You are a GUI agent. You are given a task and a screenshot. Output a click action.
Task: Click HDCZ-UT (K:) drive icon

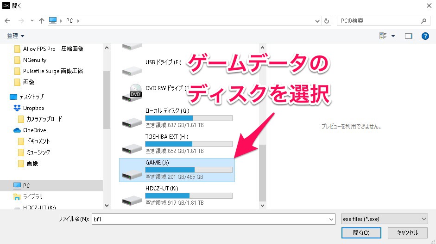(132, 200)
